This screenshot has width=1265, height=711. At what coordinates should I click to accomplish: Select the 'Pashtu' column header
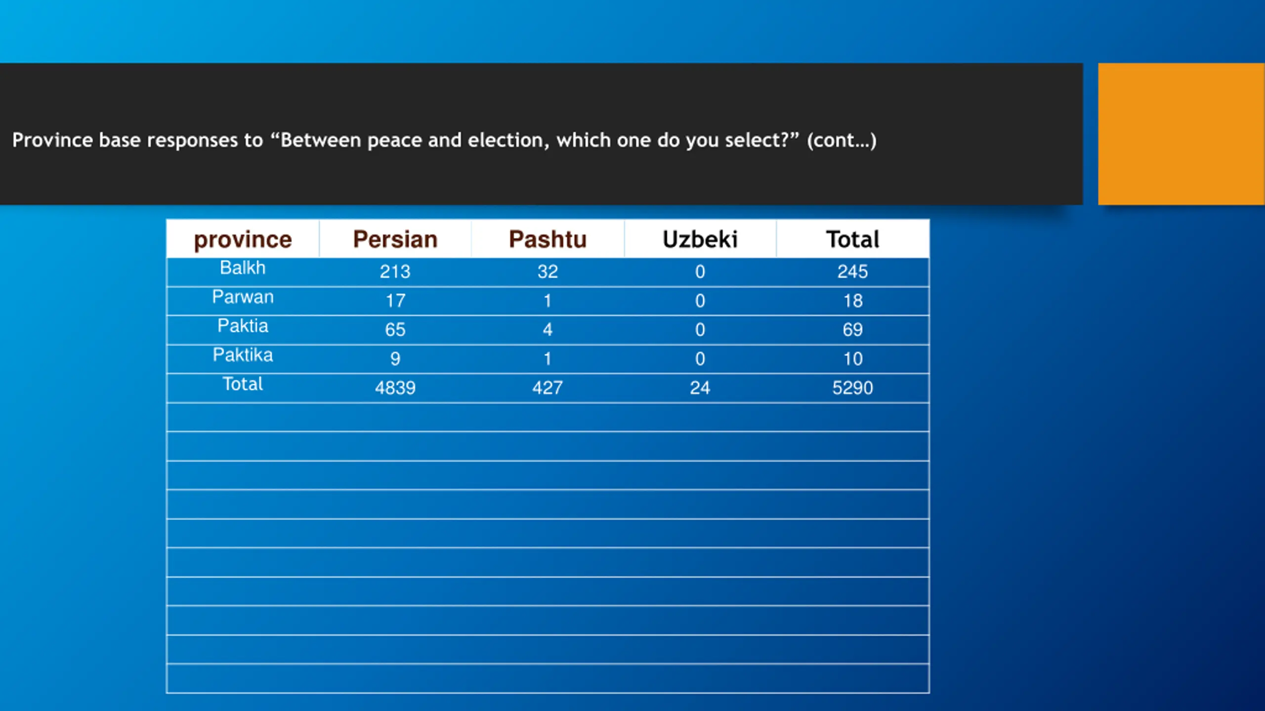pos(548,239)
